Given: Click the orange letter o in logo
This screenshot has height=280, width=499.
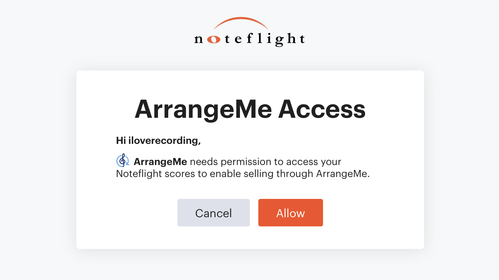Looking at the screenshot, I should [213, 40].
